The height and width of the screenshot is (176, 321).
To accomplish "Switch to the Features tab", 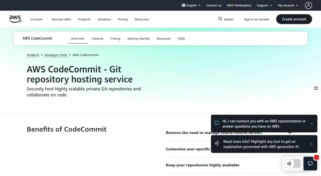I will click(x=98, y=38).
